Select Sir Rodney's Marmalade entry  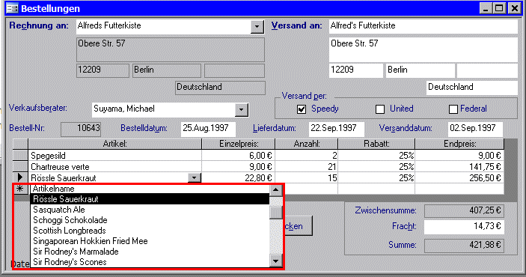[x=150, y=251]
